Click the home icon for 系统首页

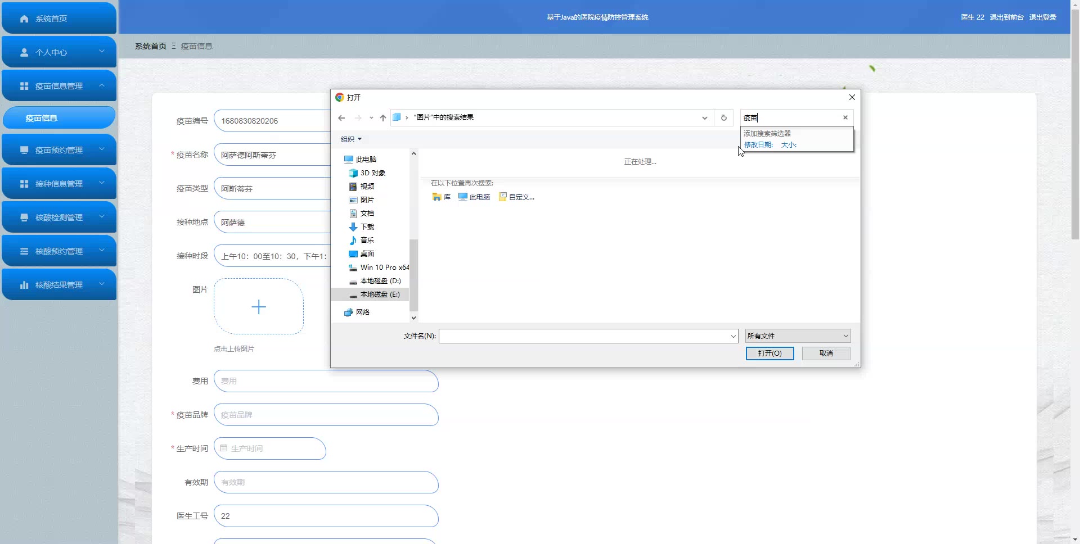click(24, 19)
